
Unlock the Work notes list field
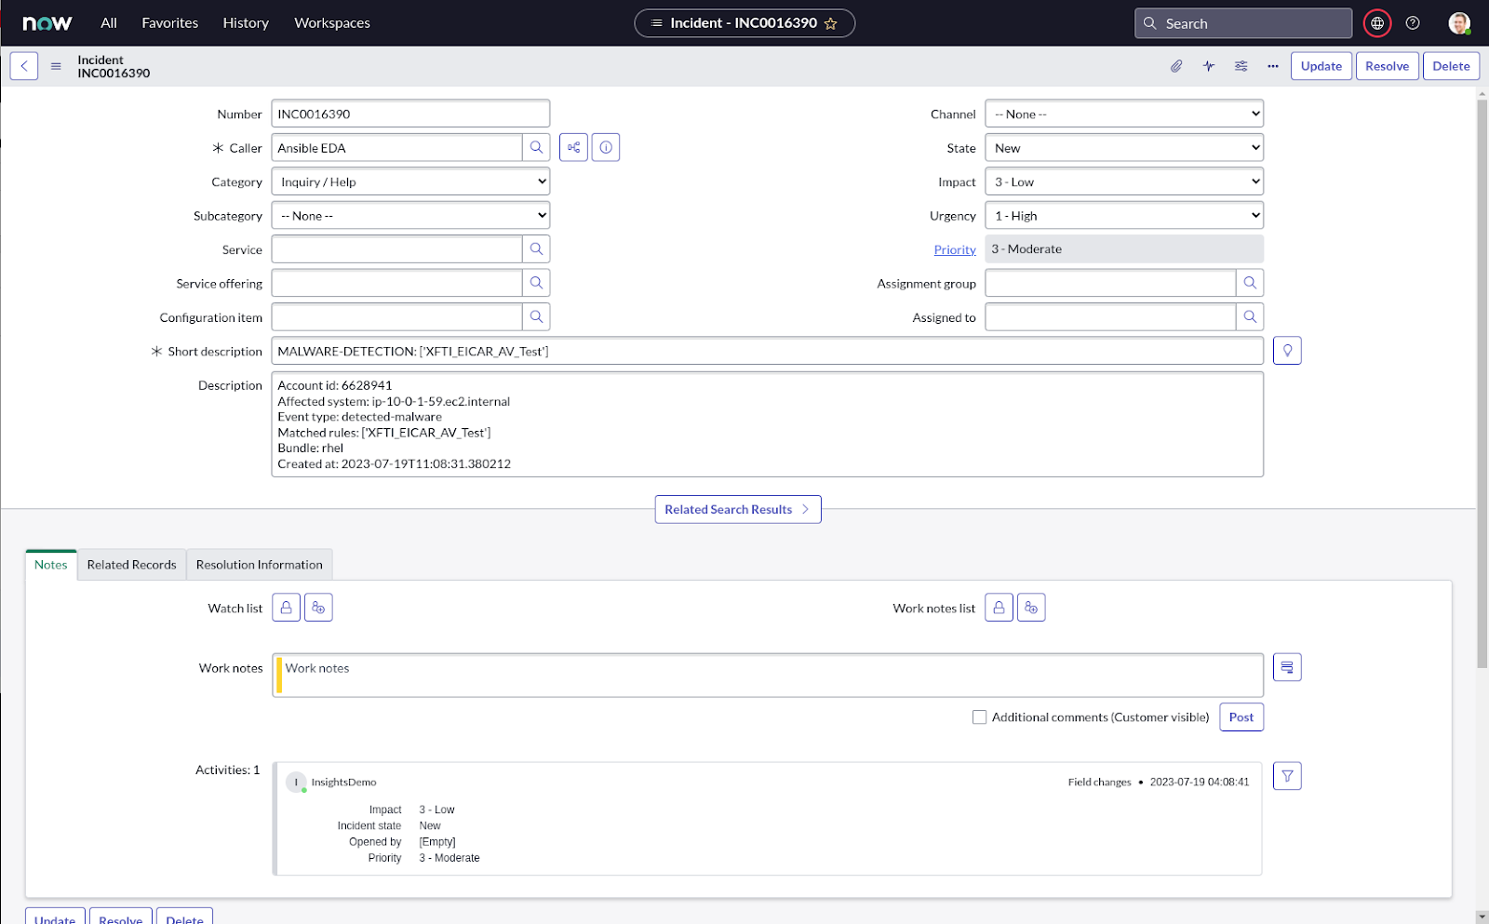[x=999, y=608]
